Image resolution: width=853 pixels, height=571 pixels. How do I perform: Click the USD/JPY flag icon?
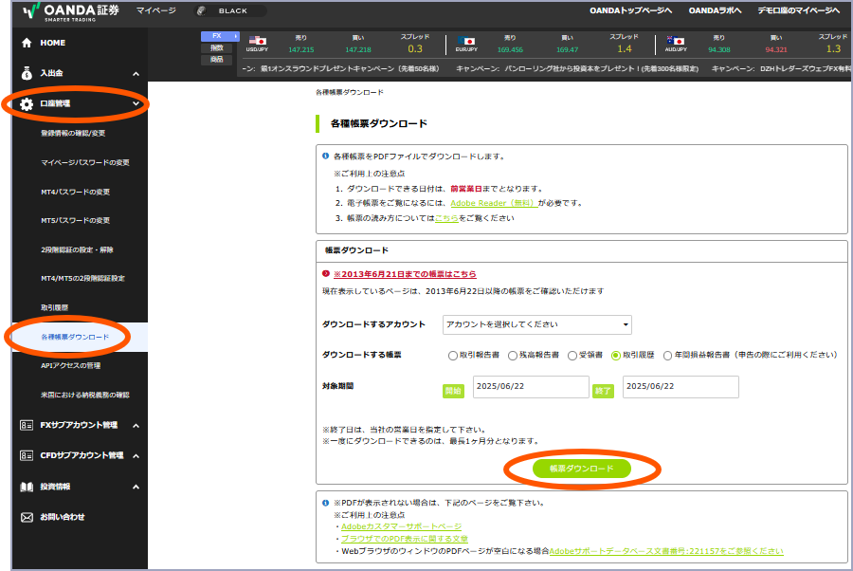tap(257, 41)
